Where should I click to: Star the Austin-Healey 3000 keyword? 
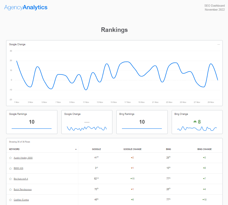coord(10,157)
